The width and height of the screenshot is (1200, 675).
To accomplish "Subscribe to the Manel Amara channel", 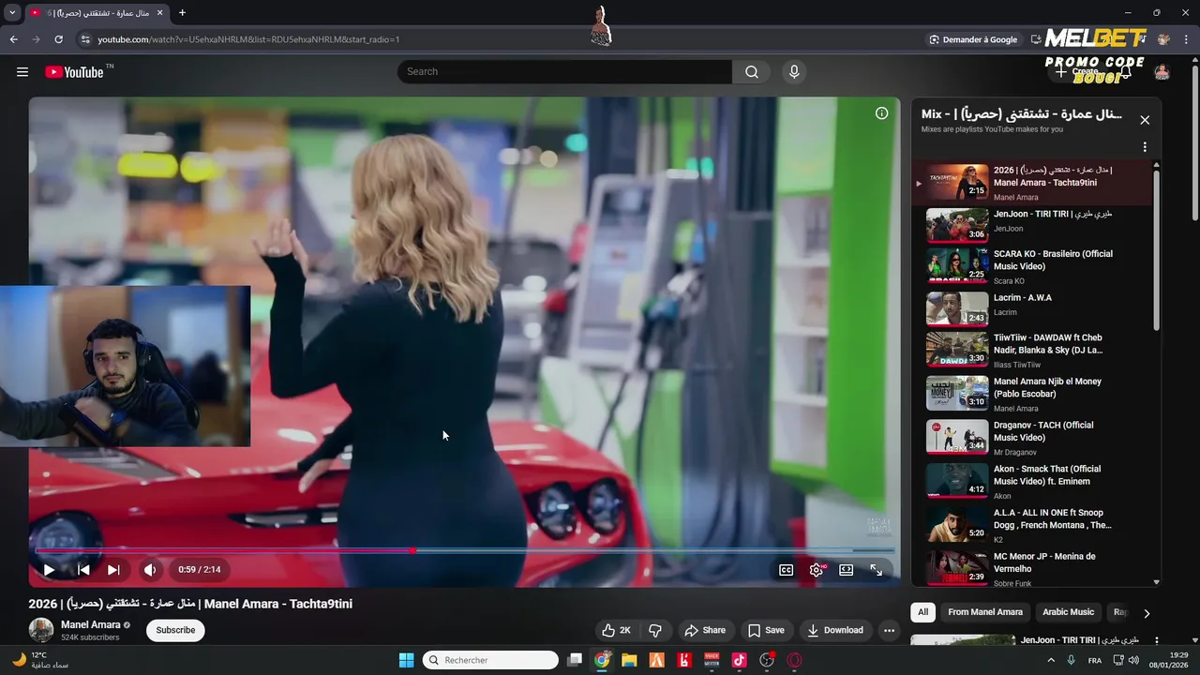I will pos(175,630).
